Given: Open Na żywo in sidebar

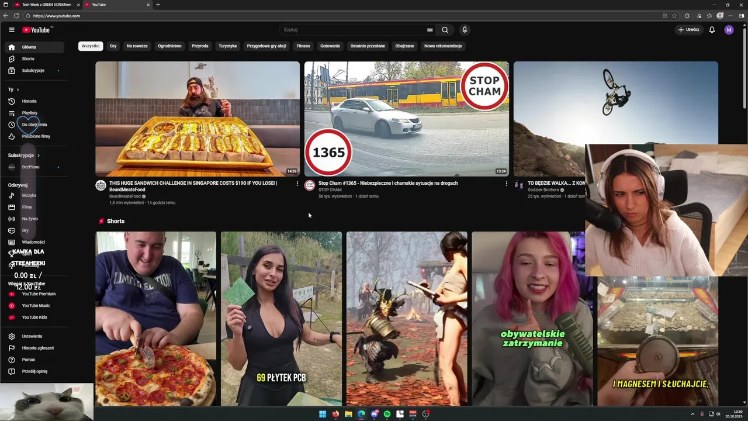Looking at the screenshot, I should coord(35,219).
